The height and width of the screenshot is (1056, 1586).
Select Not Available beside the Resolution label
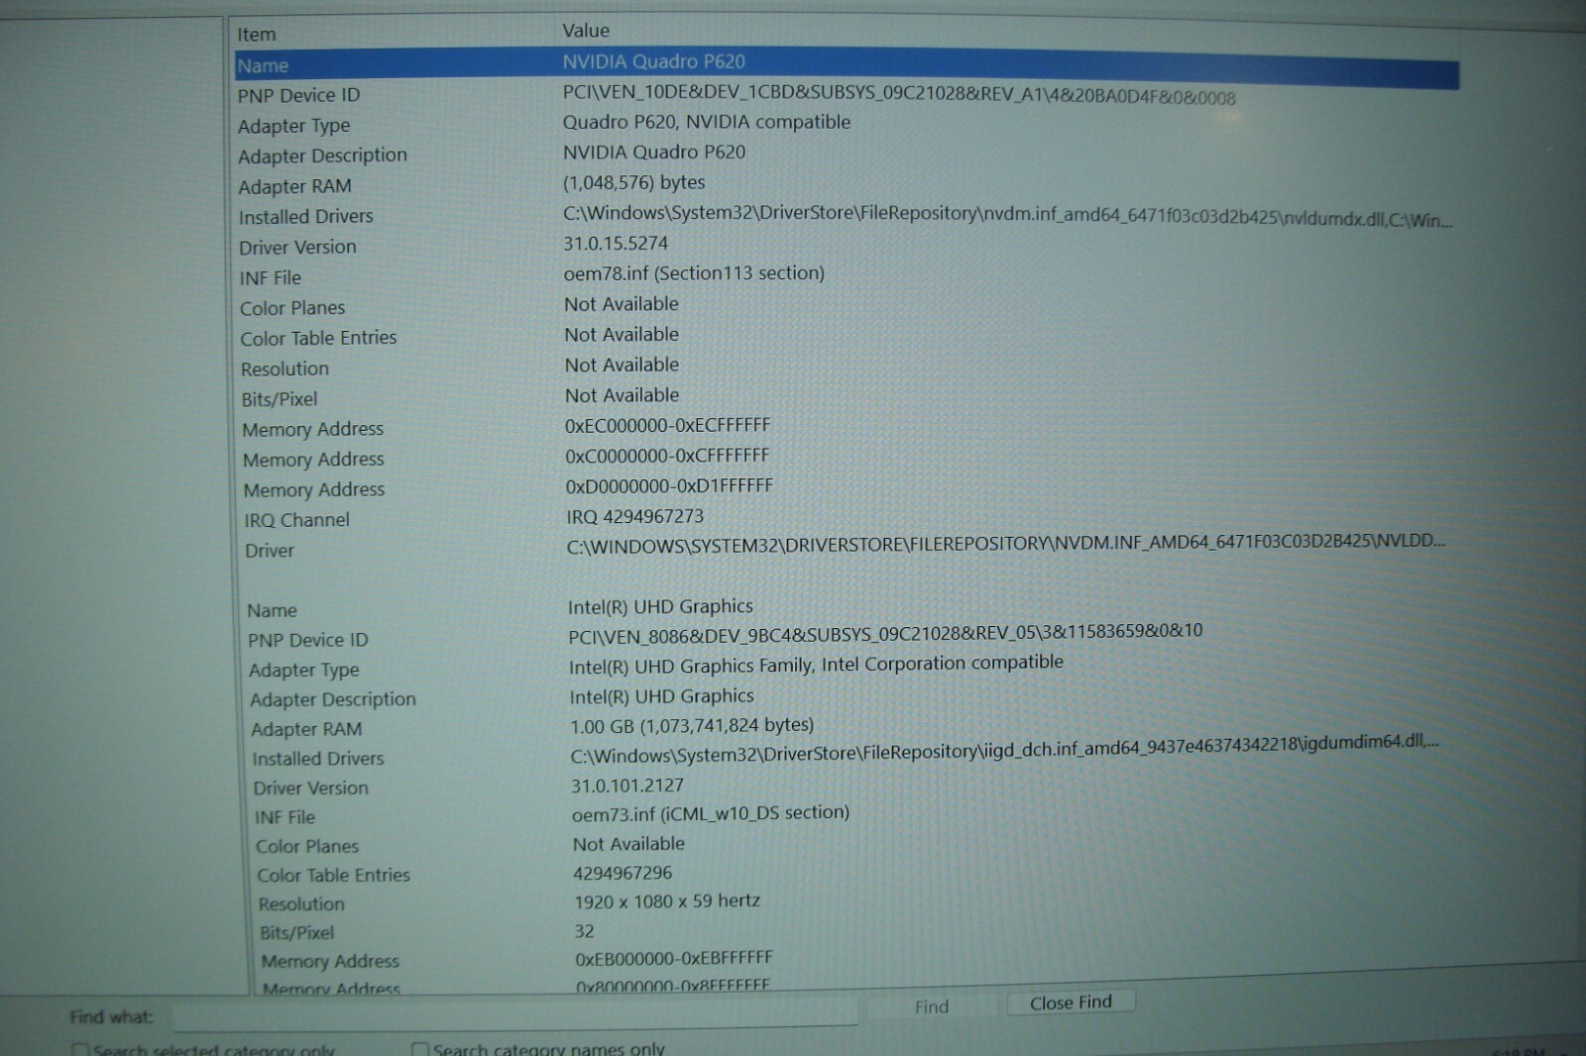622,365
